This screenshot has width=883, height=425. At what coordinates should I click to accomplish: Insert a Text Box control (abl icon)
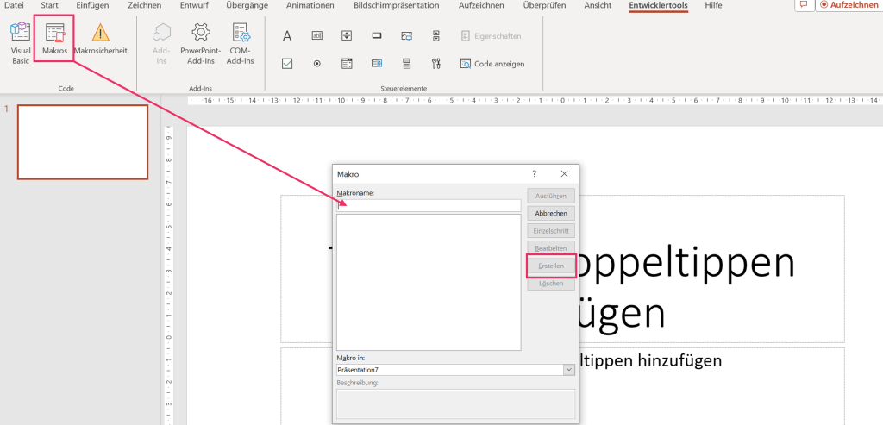317,35
